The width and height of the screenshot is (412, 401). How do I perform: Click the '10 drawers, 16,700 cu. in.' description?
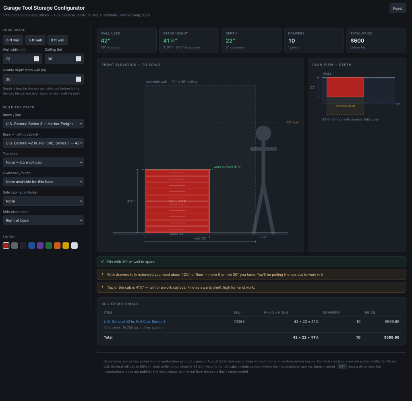(134, 327)
